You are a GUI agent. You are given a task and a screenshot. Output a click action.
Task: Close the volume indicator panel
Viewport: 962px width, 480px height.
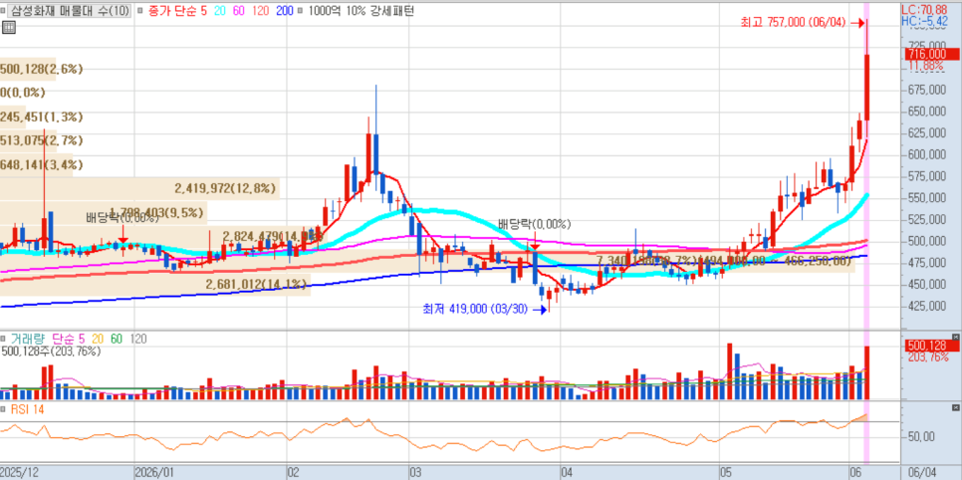coord(955,337)
